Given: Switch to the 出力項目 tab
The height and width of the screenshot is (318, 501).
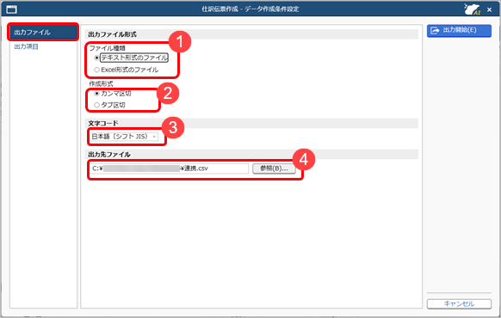Looking at the screenshot, I should 26,46.
